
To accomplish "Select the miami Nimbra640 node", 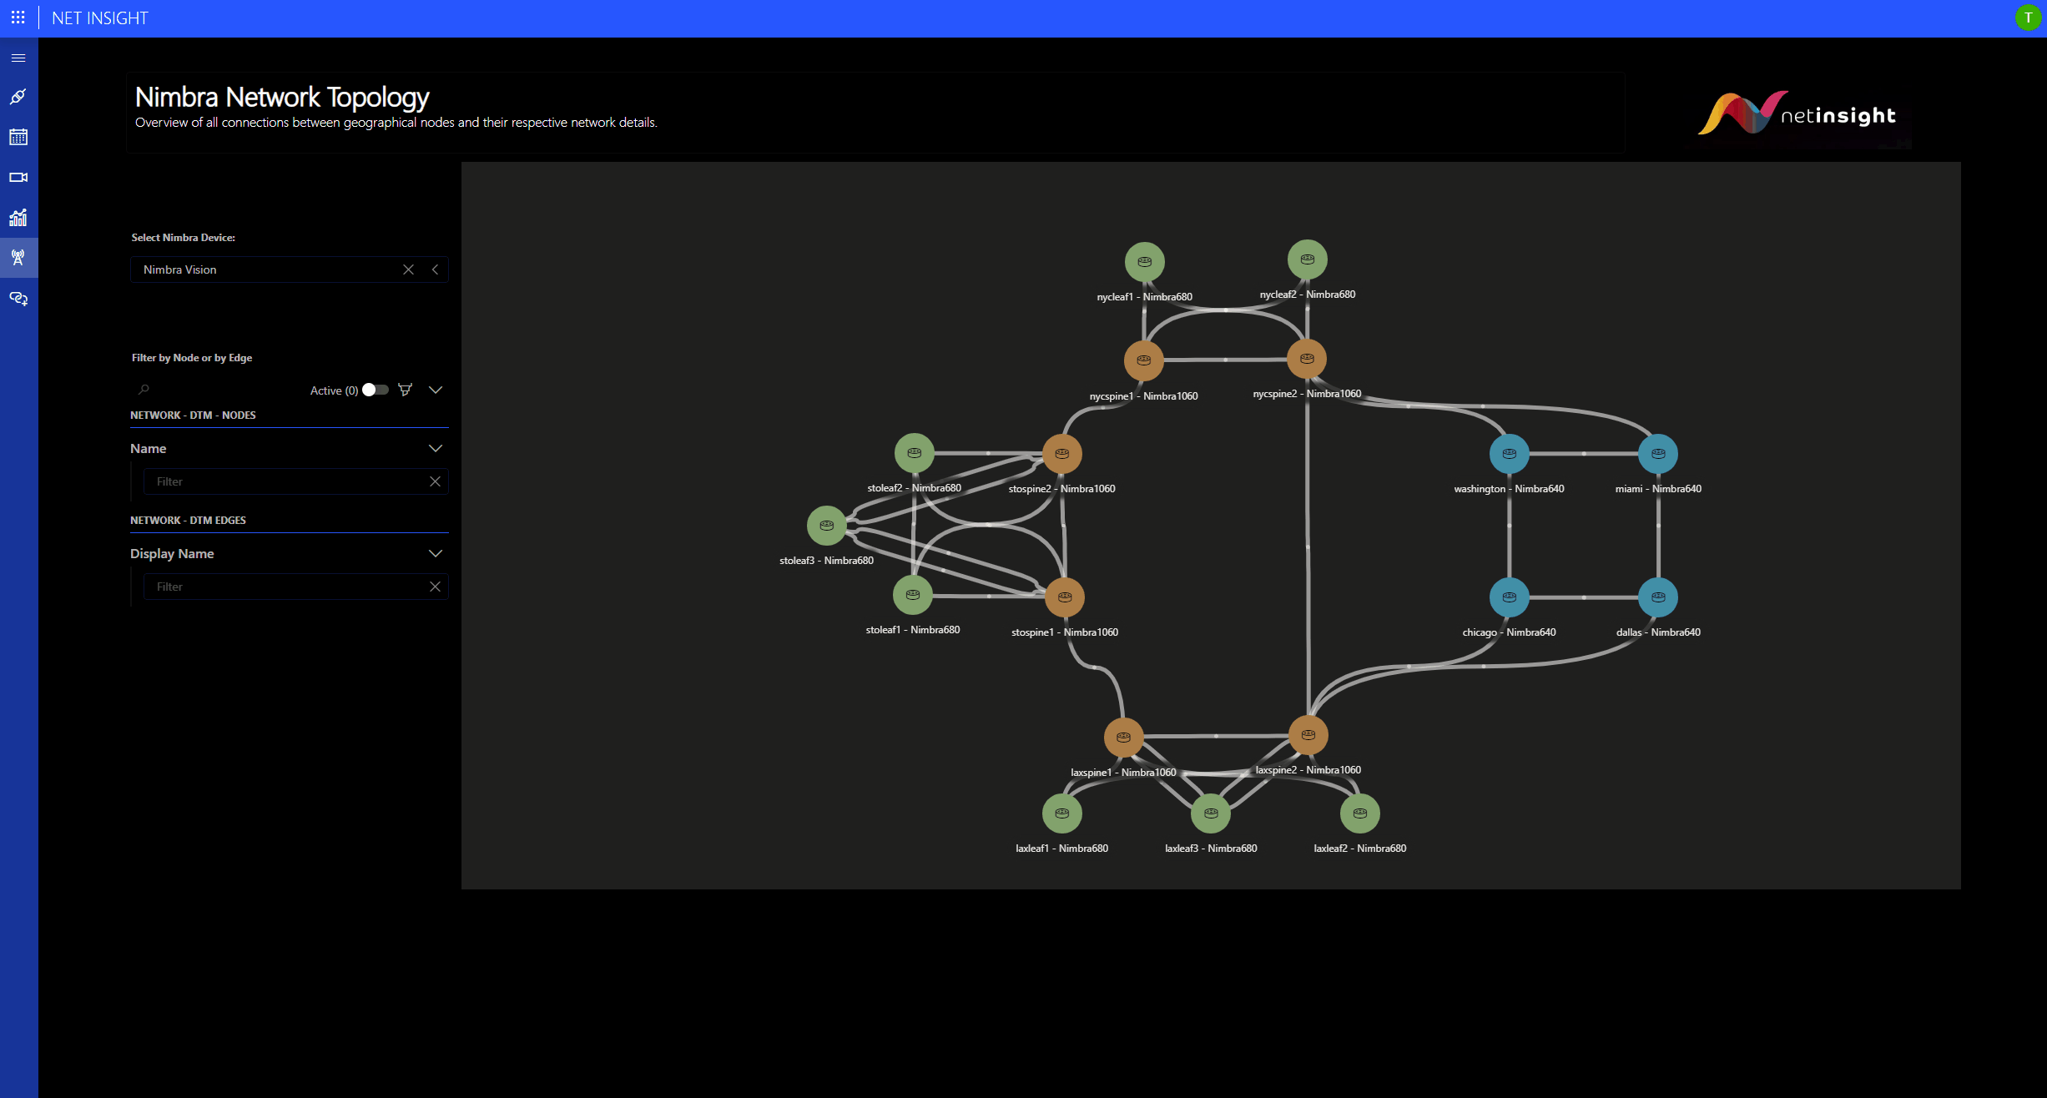I will pyautogui.click(x=1657, y=454).
